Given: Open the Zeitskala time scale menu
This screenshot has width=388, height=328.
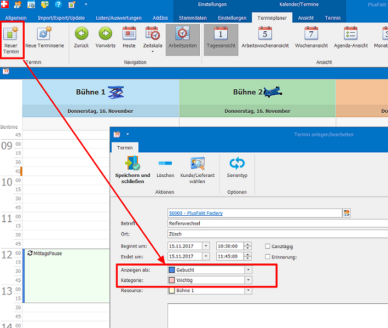Looking at the screenshot, I should (153, 39).
